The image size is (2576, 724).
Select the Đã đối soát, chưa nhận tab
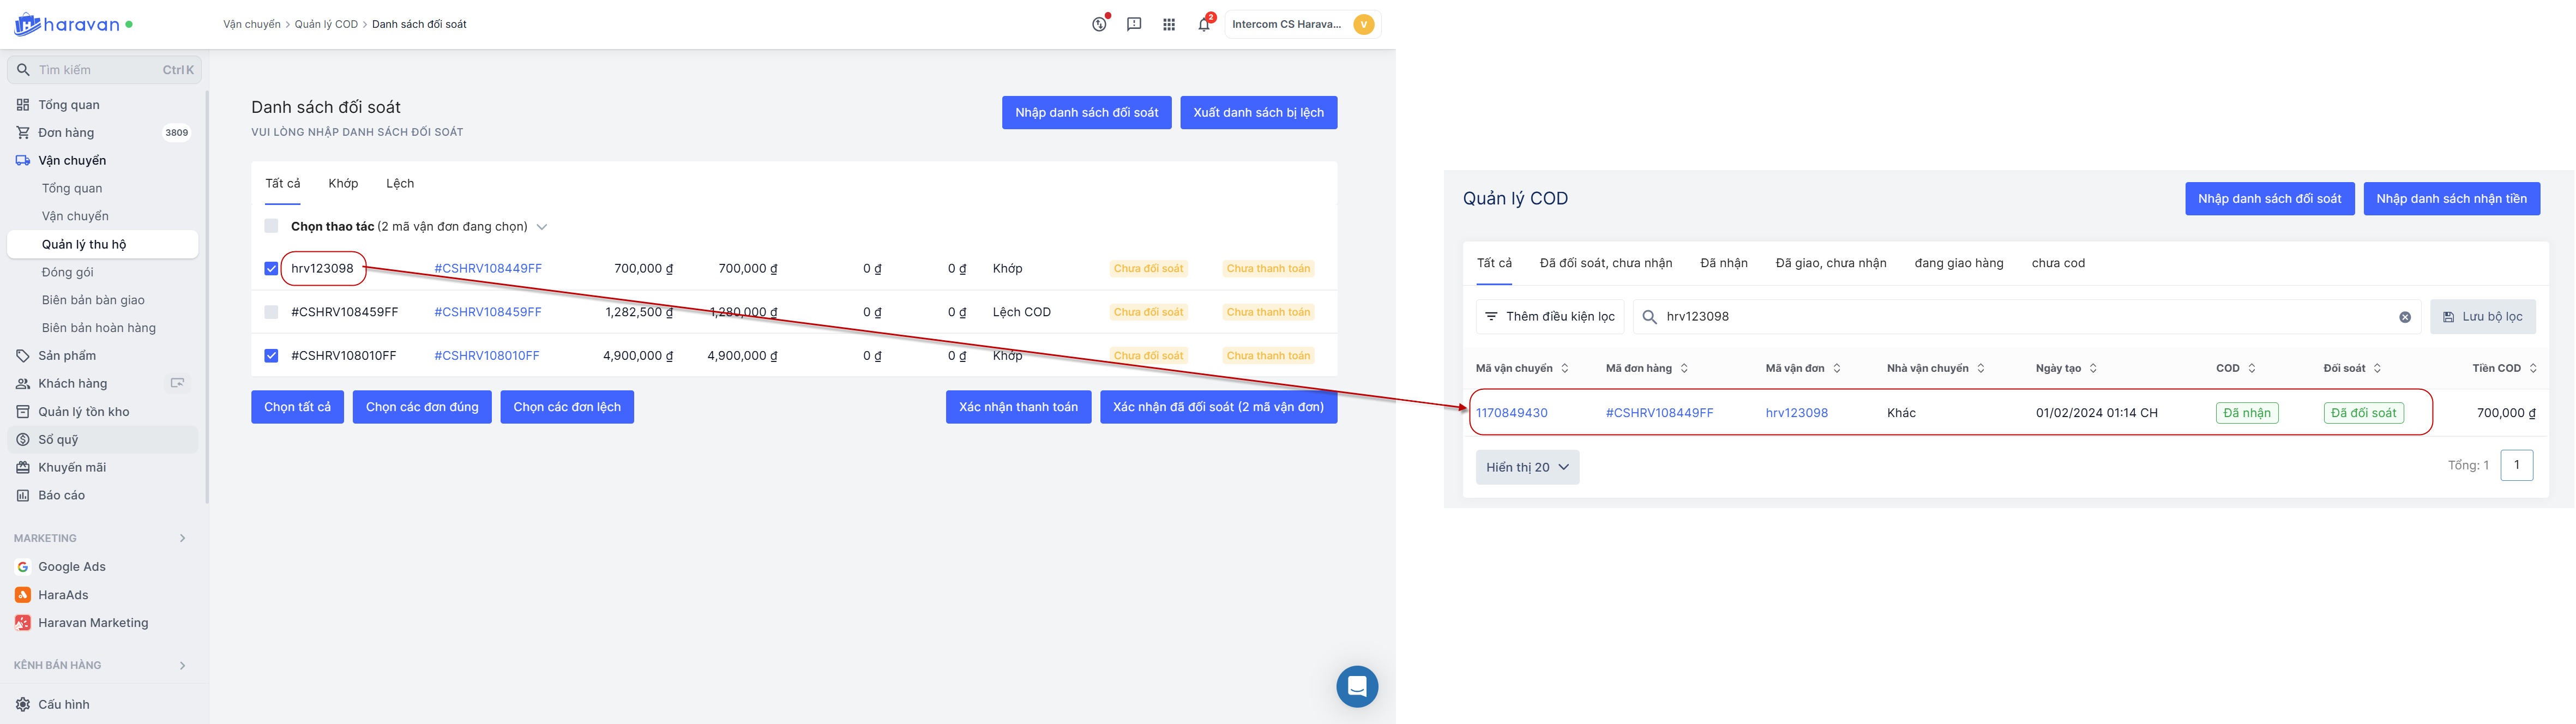1605,263
